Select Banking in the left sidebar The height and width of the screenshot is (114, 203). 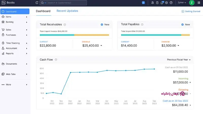pyautogui.click(x=14, y=22)
